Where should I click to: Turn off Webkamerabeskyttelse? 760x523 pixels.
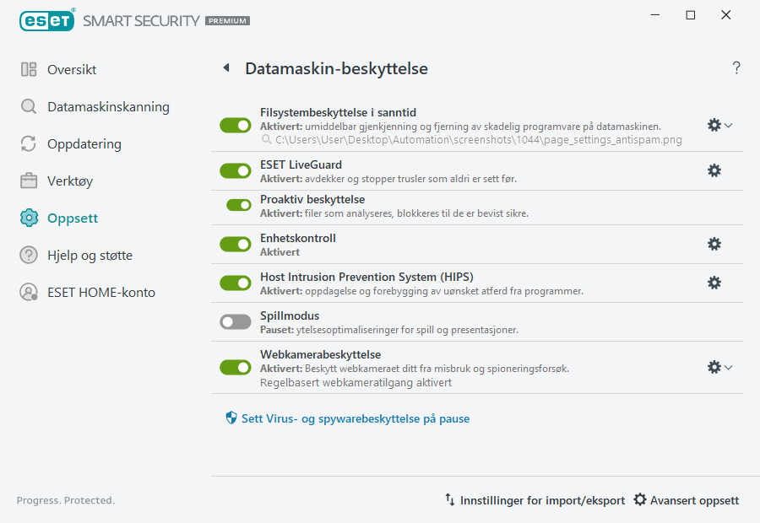pos(235,367)
